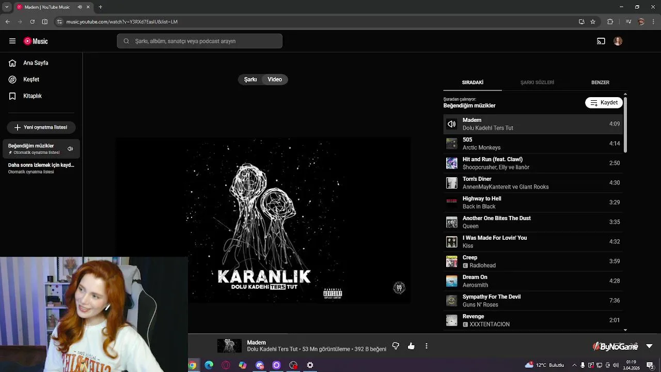Open the Chrome profile avatar
The image size is (661, 372).
(x=641, y=22)
